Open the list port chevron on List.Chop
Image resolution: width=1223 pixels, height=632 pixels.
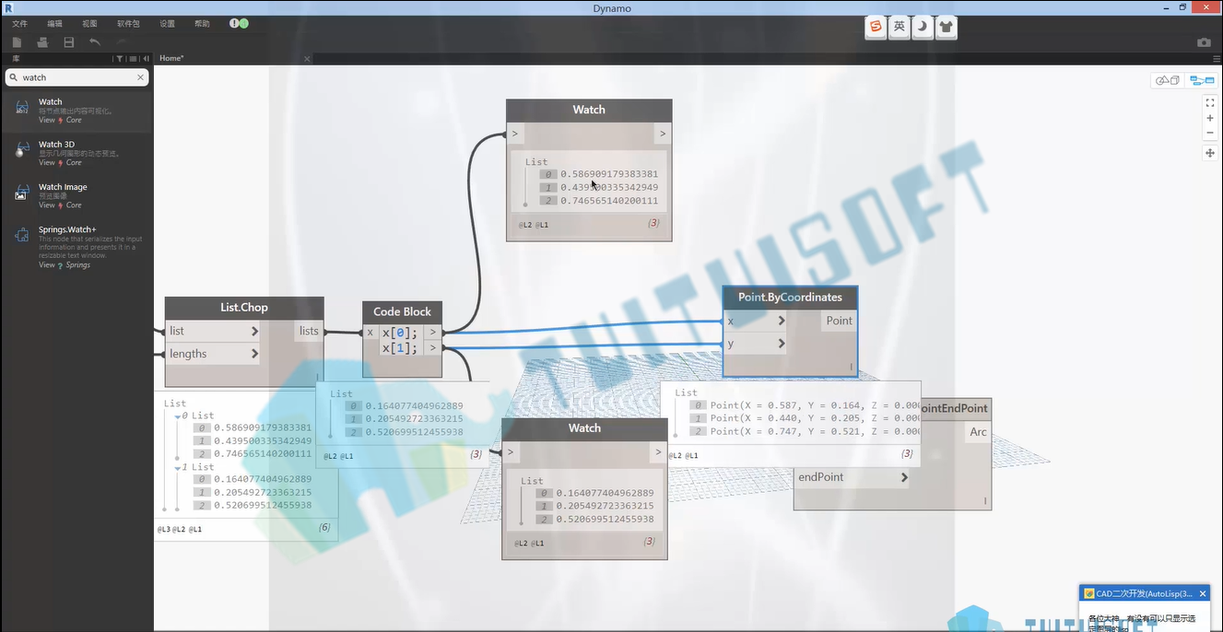click(x=254, y=331)
